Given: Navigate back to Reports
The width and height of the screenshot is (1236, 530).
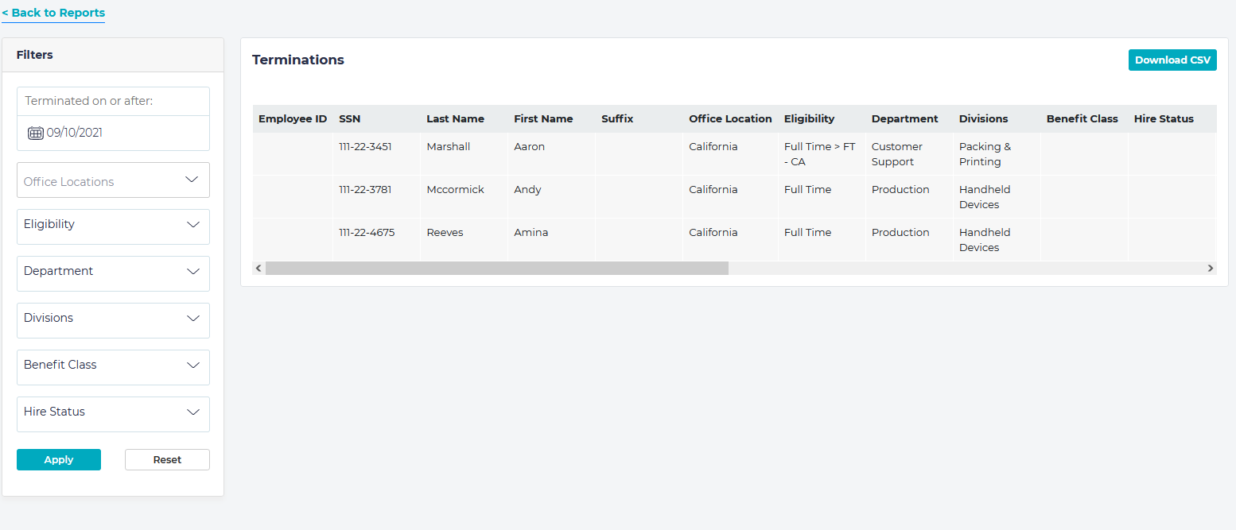Looking at the screenshot, I should [x=52, y=13].
